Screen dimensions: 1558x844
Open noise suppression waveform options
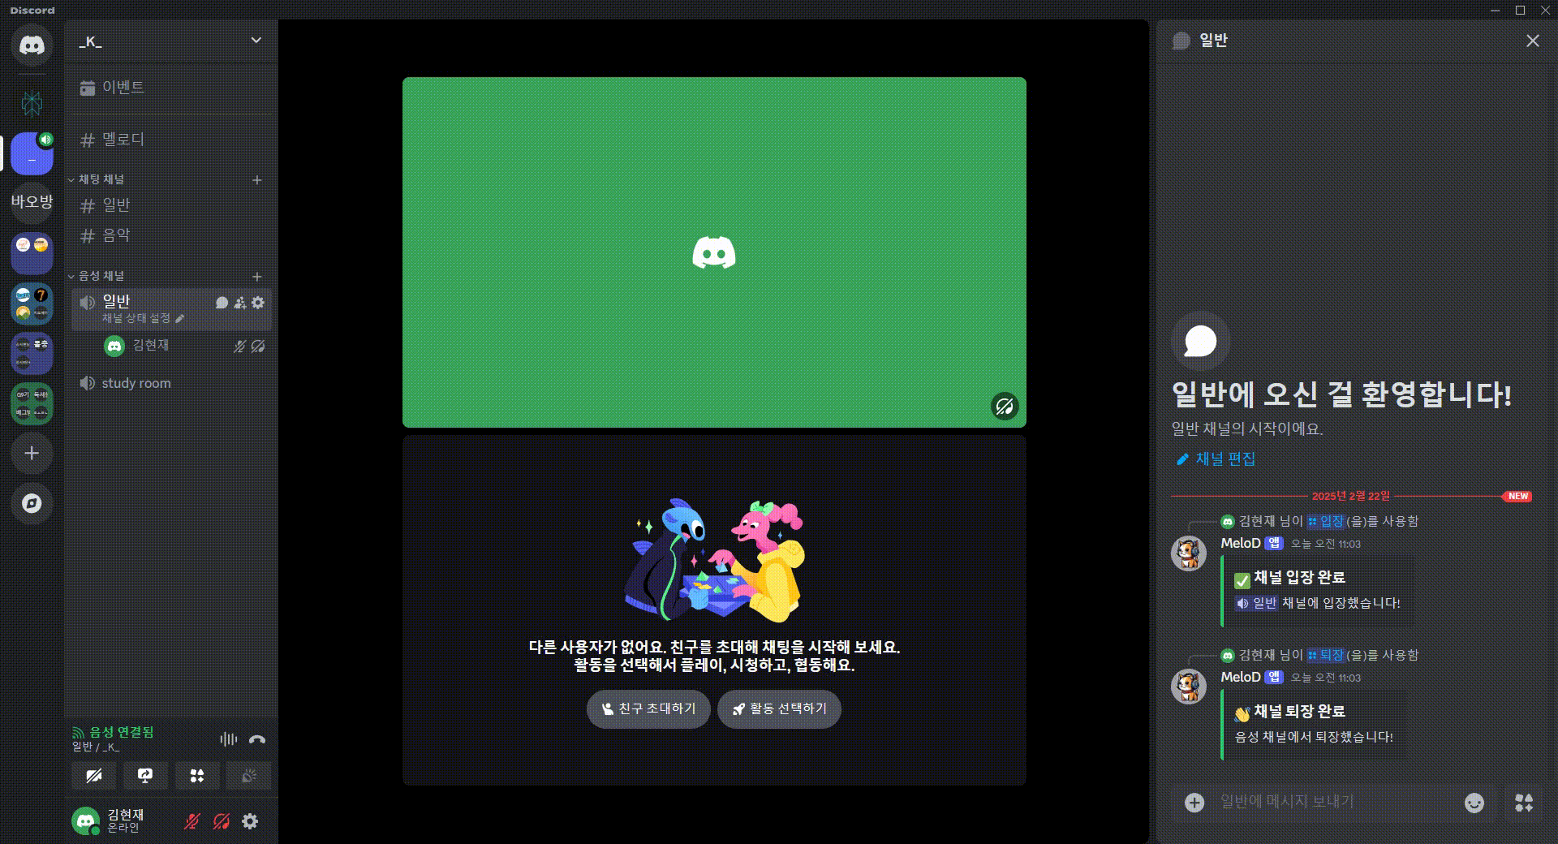point(229,739)
